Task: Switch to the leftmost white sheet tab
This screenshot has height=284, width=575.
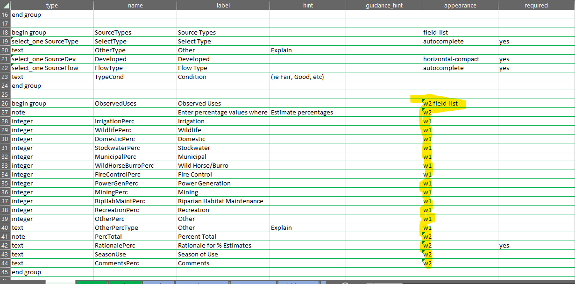Action: pyautogui.click(x=61, y=282)
